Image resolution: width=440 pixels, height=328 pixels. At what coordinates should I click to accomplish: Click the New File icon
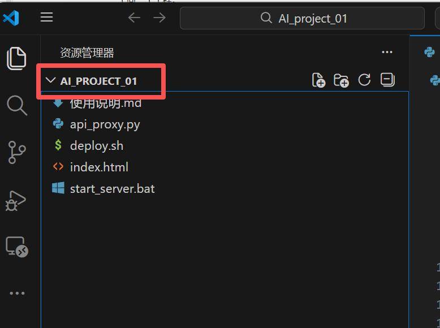click(x=318, y=80)
